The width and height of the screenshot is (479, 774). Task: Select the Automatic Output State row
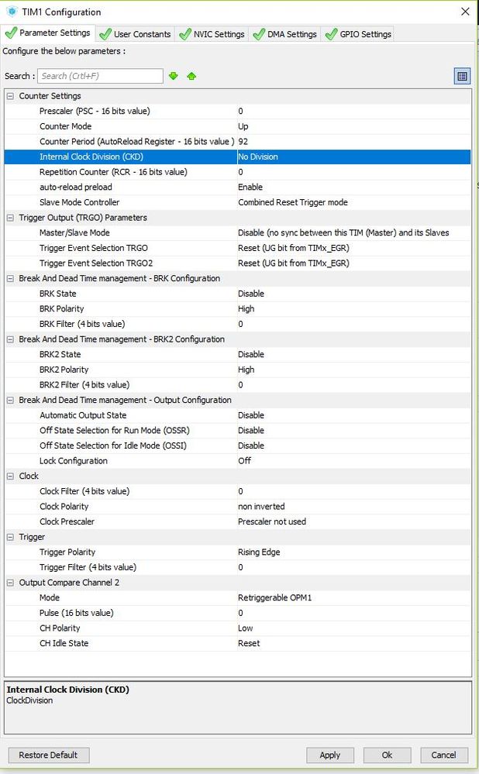[237, 415]
